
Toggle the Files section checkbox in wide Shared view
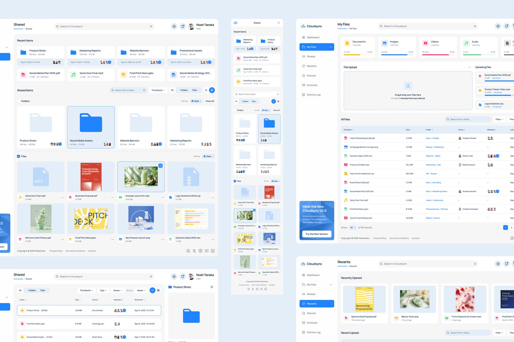19,157
